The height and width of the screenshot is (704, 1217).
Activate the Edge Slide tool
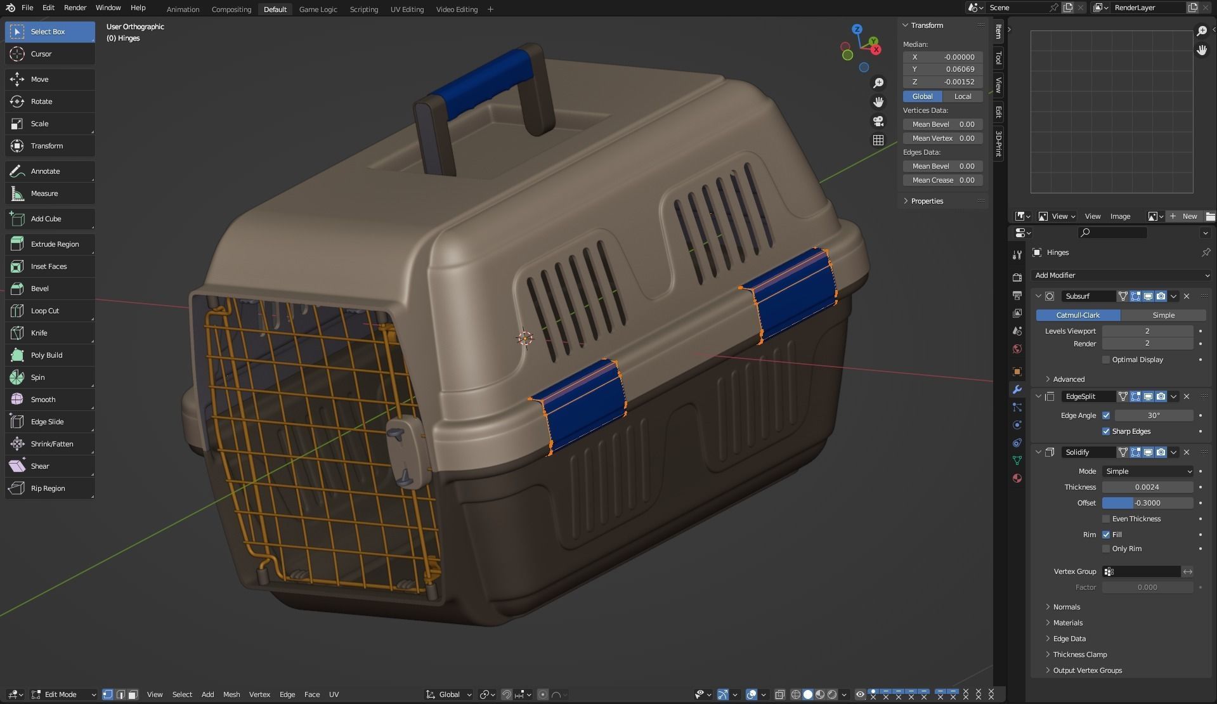(x=50, y=422)
